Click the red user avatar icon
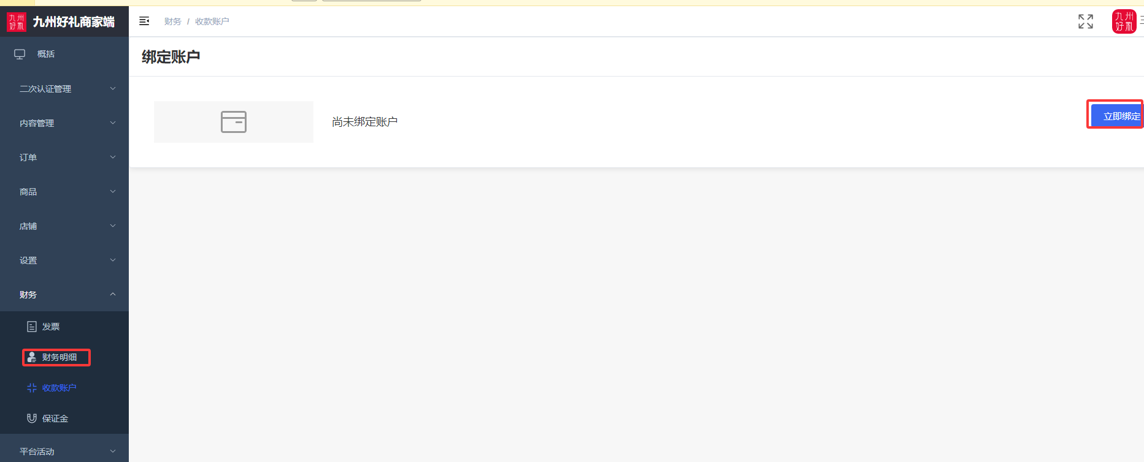 point(1123,21)
